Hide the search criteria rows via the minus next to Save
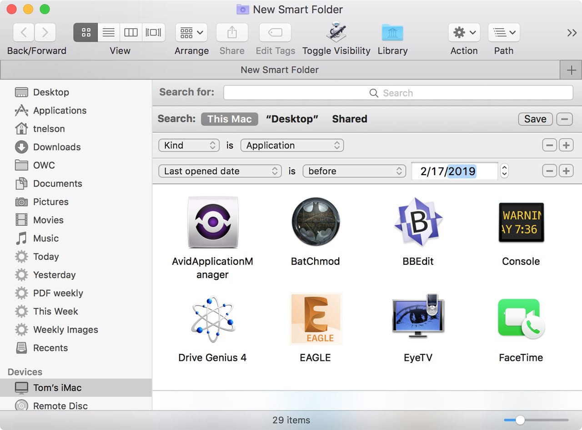Viewport: 582px width, 430px height. [x=564, y=119]
